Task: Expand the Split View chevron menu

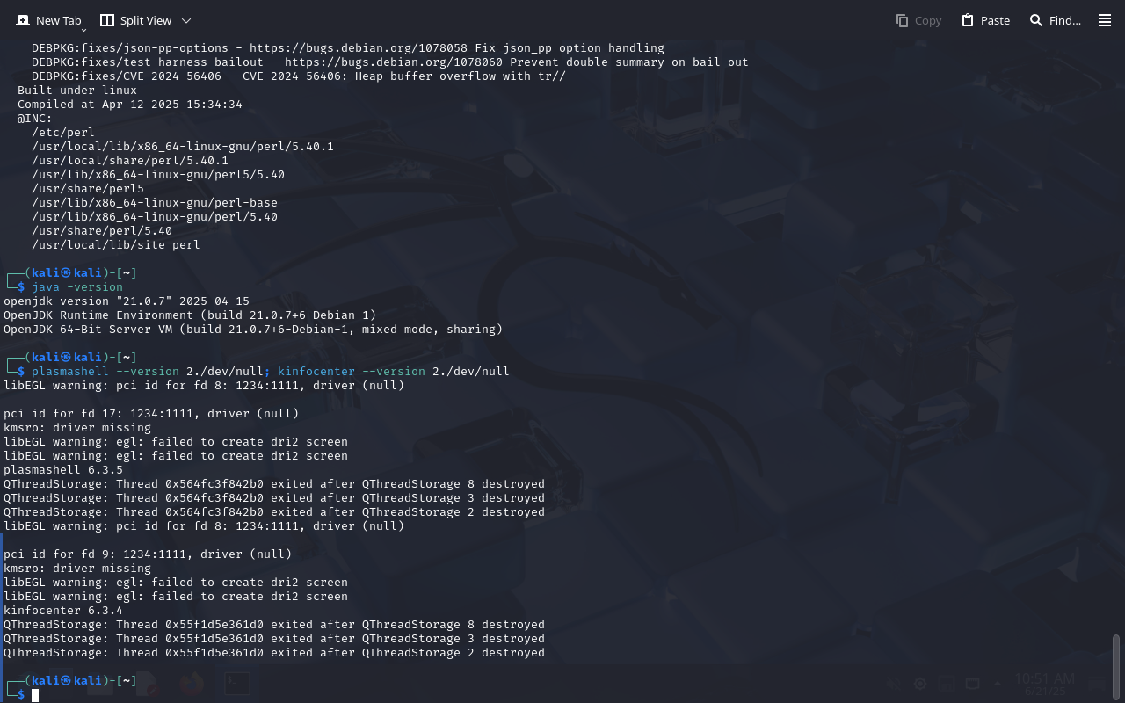Action: click(x=186, y=20)
